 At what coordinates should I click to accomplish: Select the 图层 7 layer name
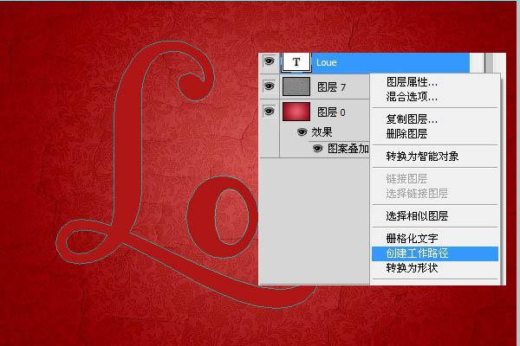coord(331,87)
